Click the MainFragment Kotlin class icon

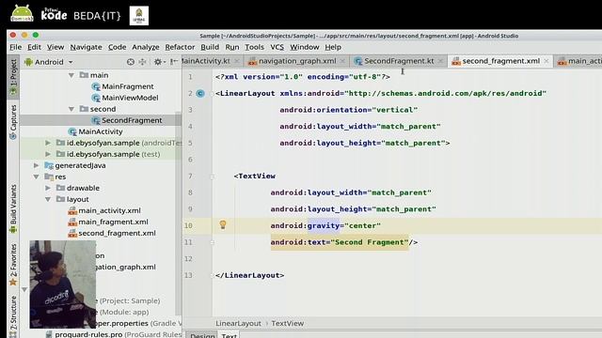coord(96,87)
